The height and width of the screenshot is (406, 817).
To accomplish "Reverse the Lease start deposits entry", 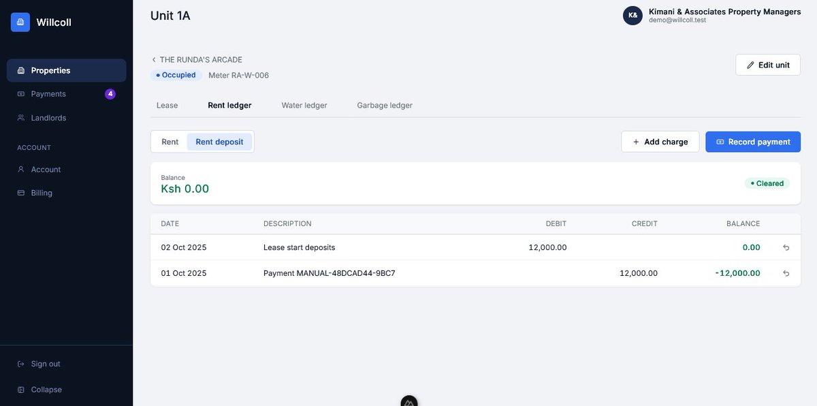I will 786,248.
